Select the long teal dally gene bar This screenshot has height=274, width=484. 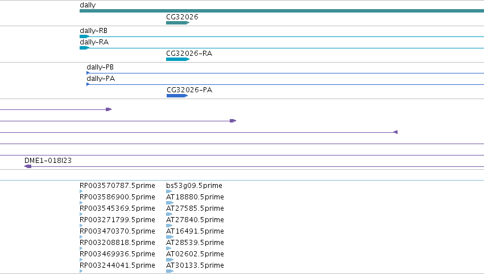282,11
